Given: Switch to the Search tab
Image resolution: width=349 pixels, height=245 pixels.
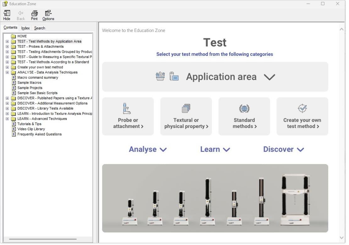Looking at the screenshot, I should tap(40, 28).
